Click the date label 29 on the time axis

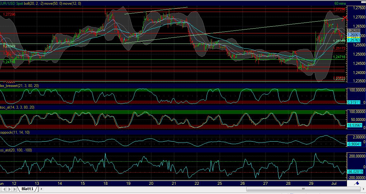[x=311, y=183]
